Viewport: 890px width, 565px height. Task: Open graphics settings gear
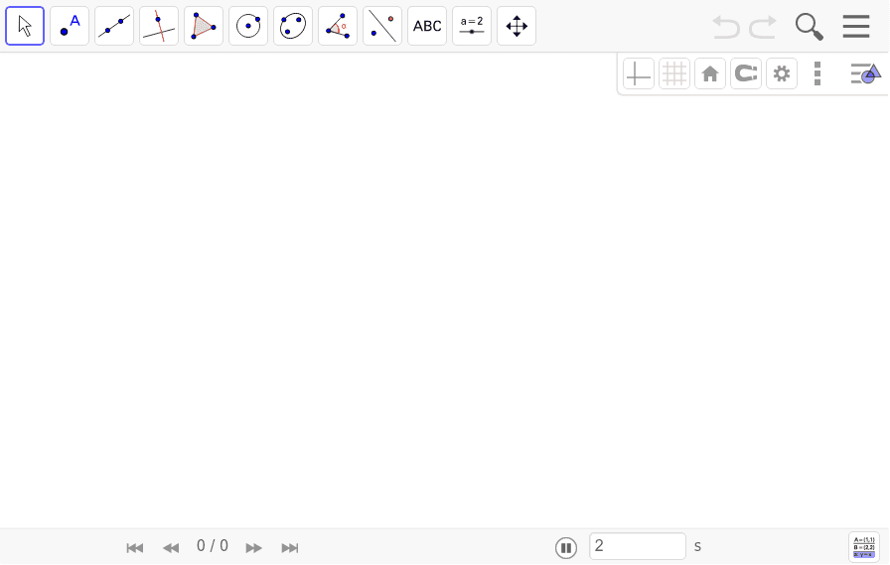(782, 73)
